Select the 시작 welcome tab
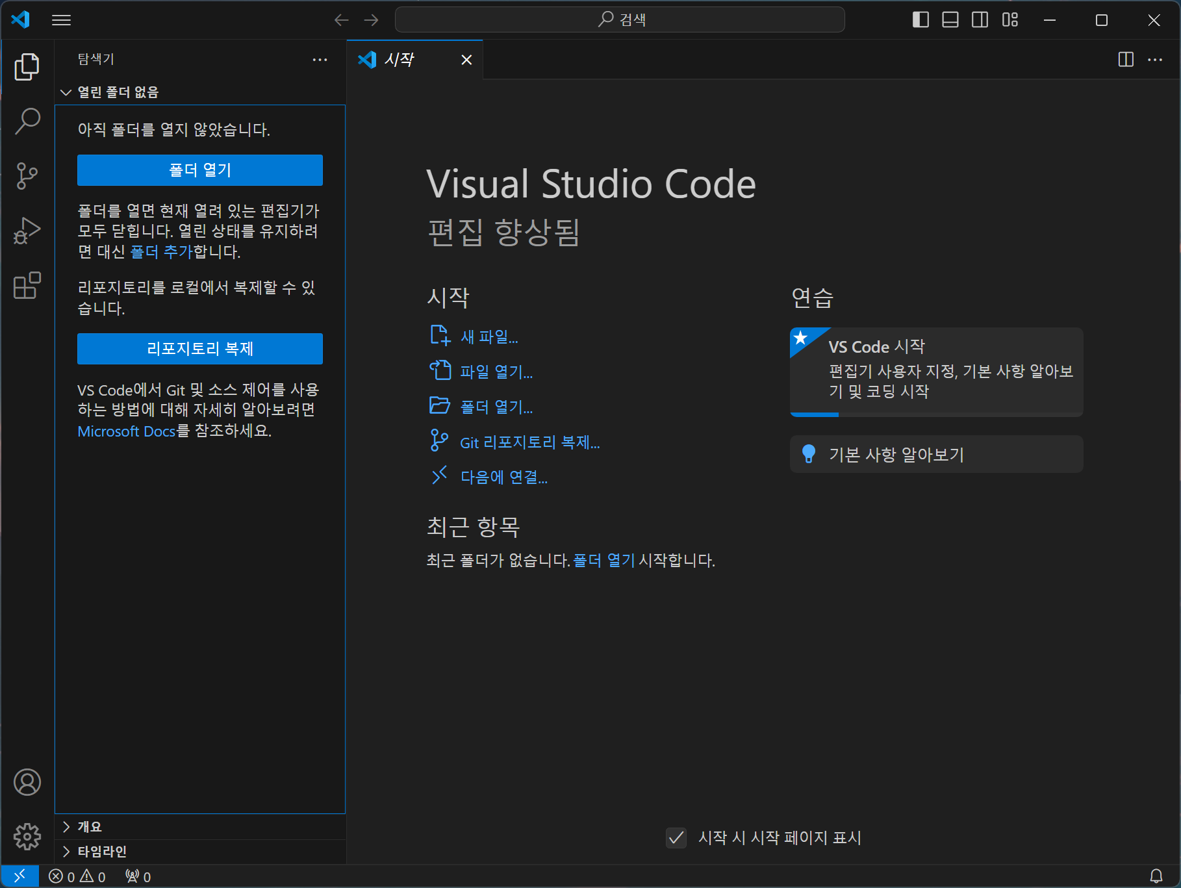This screenshot has width=1181, height=888. (414, 60)
